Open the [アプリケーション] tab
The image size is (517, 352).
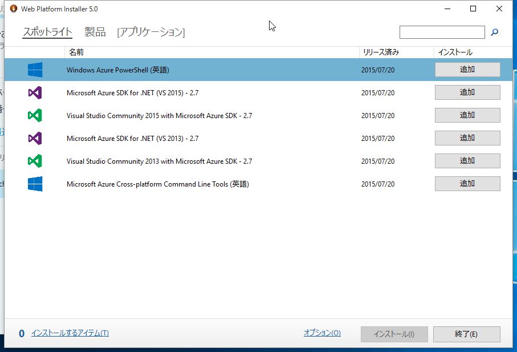click(x=150, y=32)
